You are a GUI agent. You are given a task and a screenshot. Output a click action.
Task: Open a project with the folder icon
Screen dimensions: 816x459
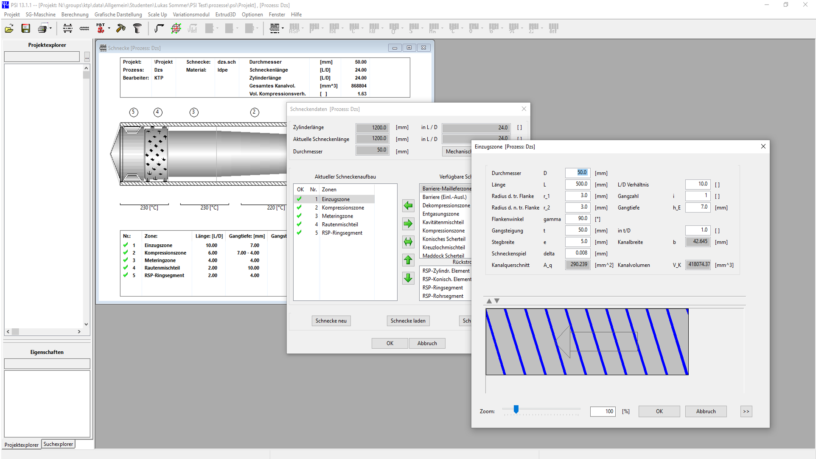pyautogui.click(x=9, y=28)
